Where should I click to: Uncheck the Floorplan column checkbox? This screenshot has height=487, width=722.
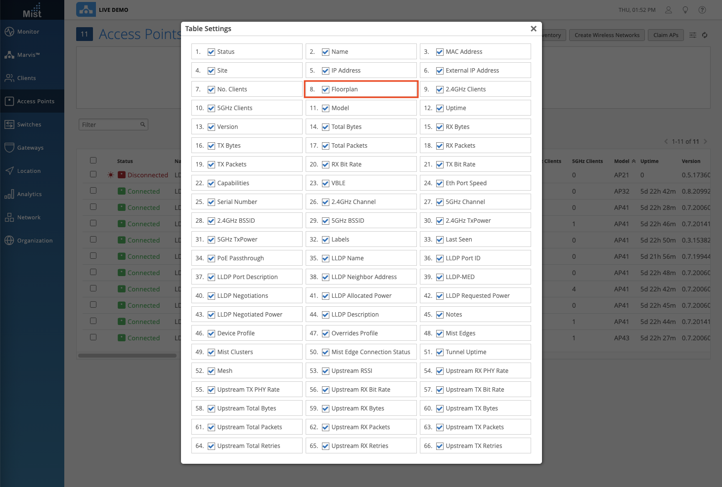tap(325, 89)
